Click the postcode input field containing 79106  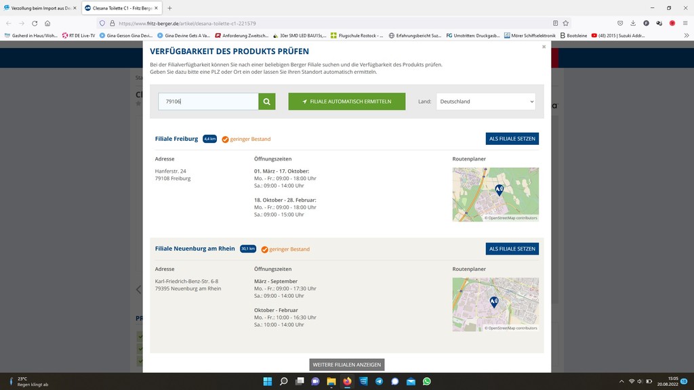(208, 102)
